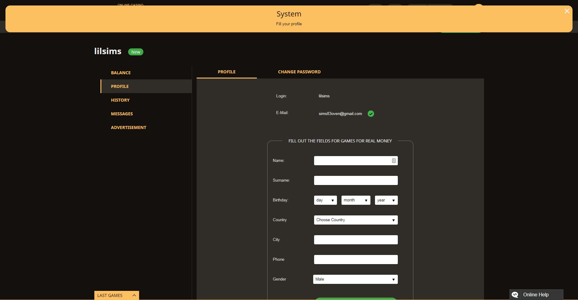Click the Last Games button label
The image size is (578, 300).
(110, 295)
